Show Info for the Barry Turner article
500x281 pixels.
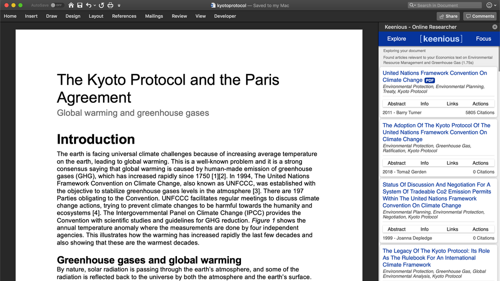point(424,104)
